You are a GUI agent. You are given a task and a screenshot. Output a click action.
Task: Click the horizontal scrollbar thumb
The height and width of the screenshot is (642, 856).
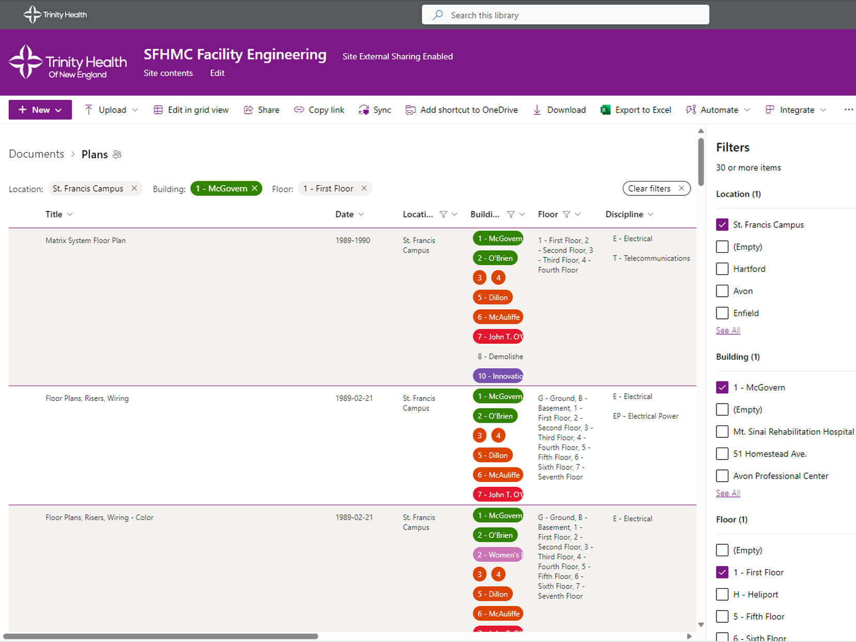coord(161,636)
